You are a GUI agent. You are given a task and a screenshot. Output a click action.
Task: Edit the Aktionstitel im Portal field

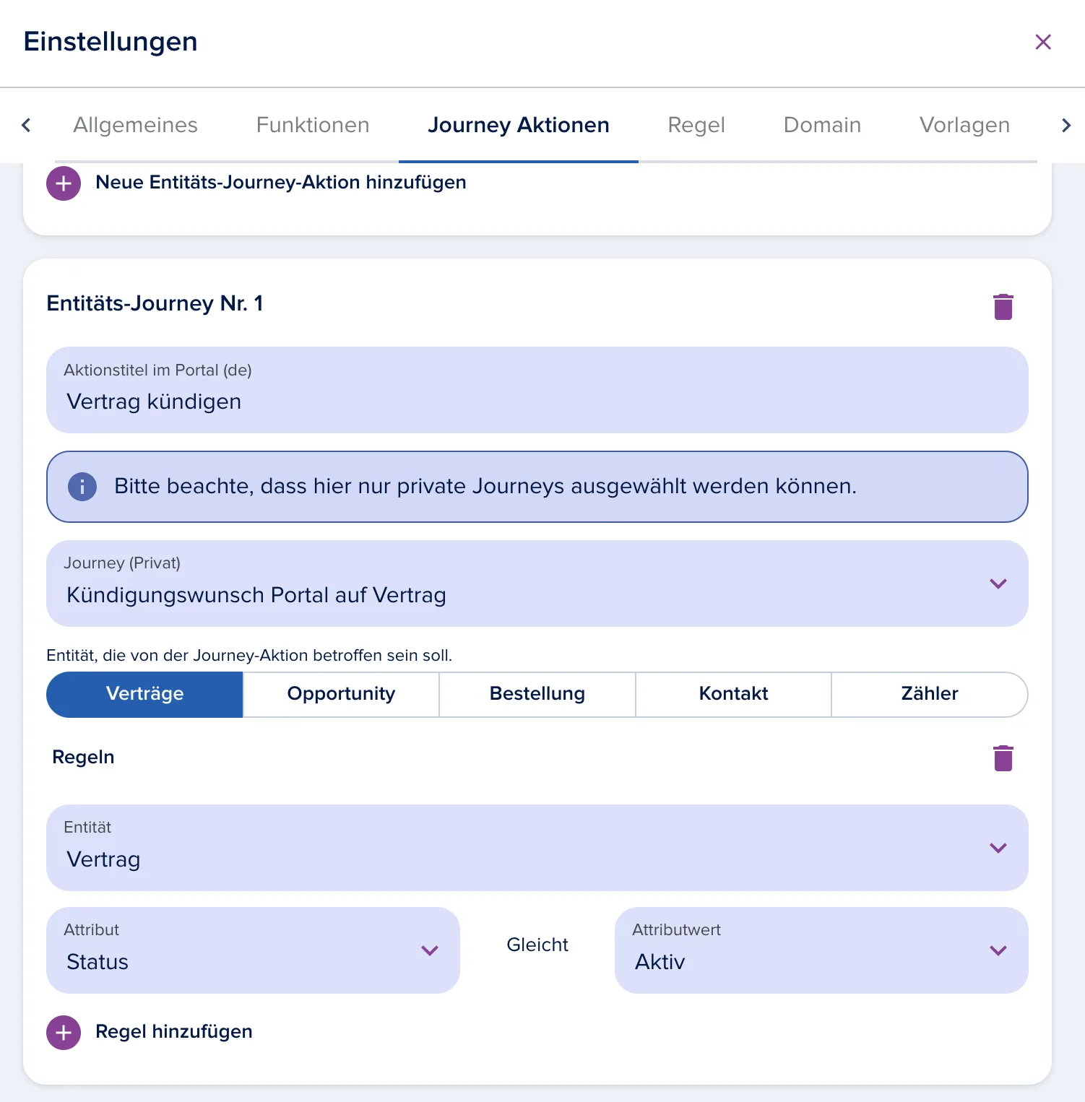(537, 390)
